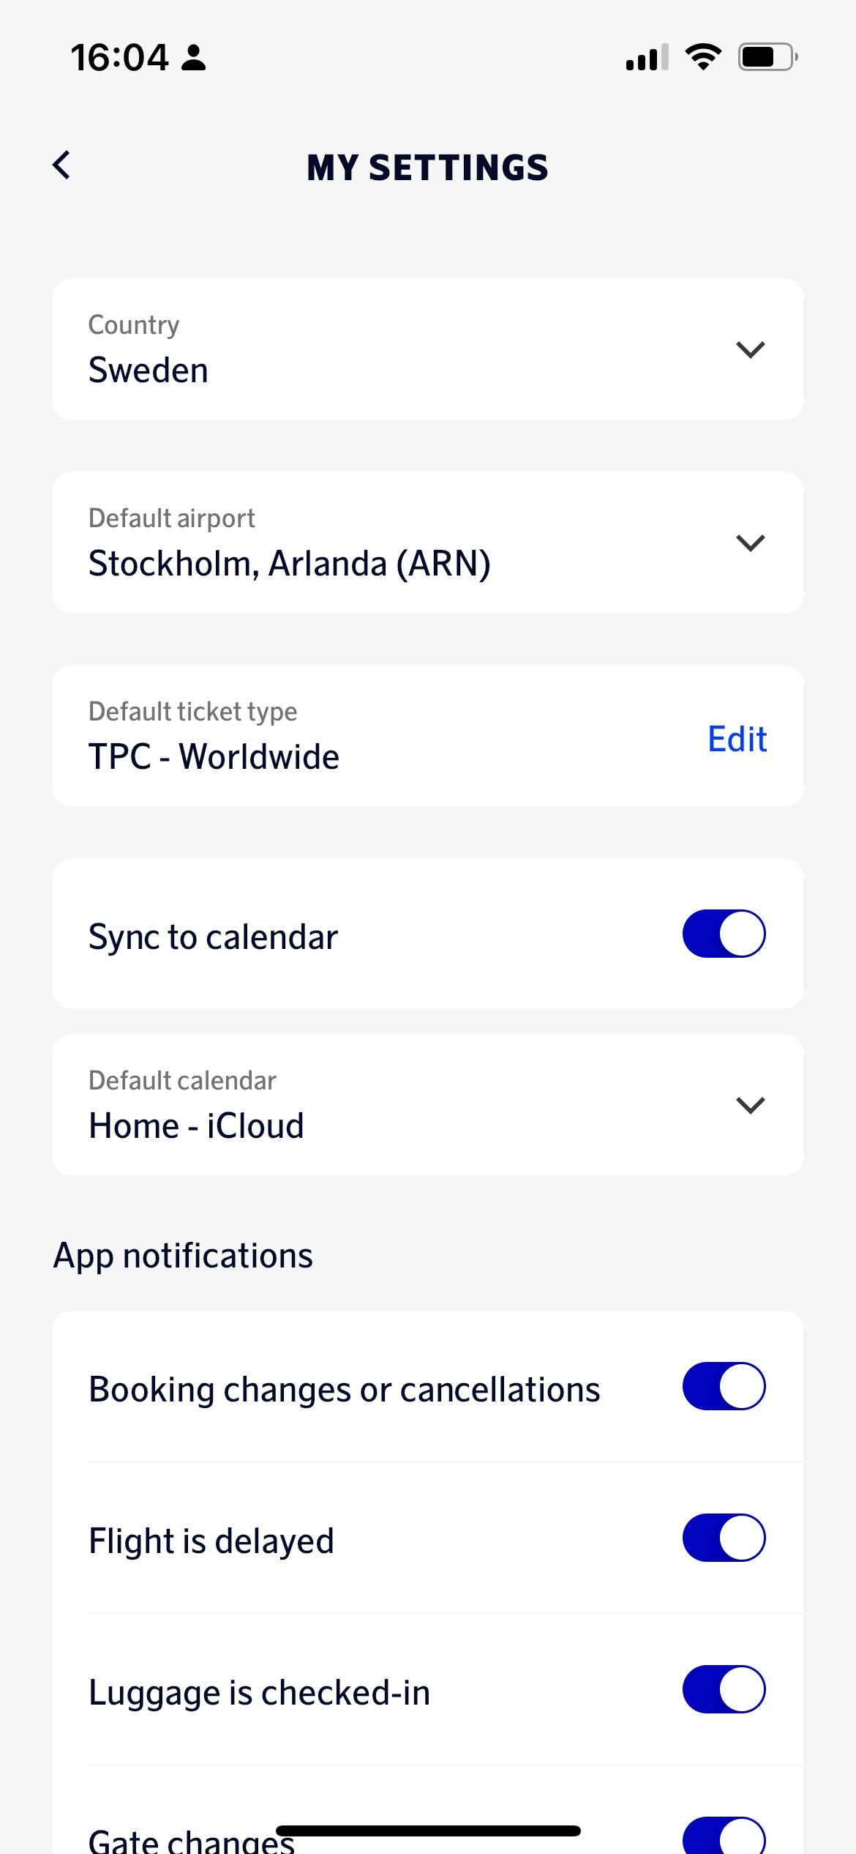Edit the default ticket type
856x1854 pixels.
point(737,739)
